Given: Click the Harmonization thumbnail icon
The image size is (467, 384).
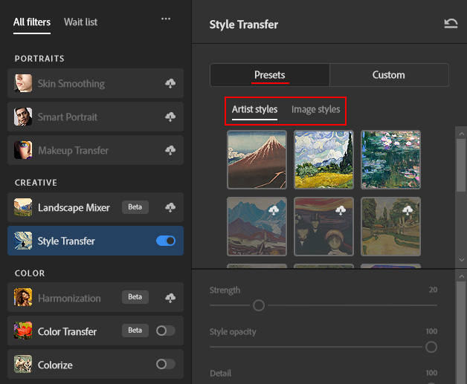Looking at the screenshot, I should tap(23, 297).
